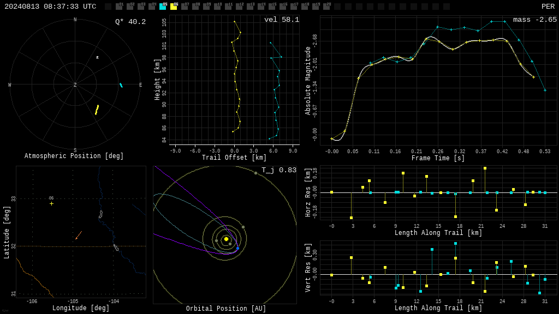Select station 20 box in top strip

[326, 7]
